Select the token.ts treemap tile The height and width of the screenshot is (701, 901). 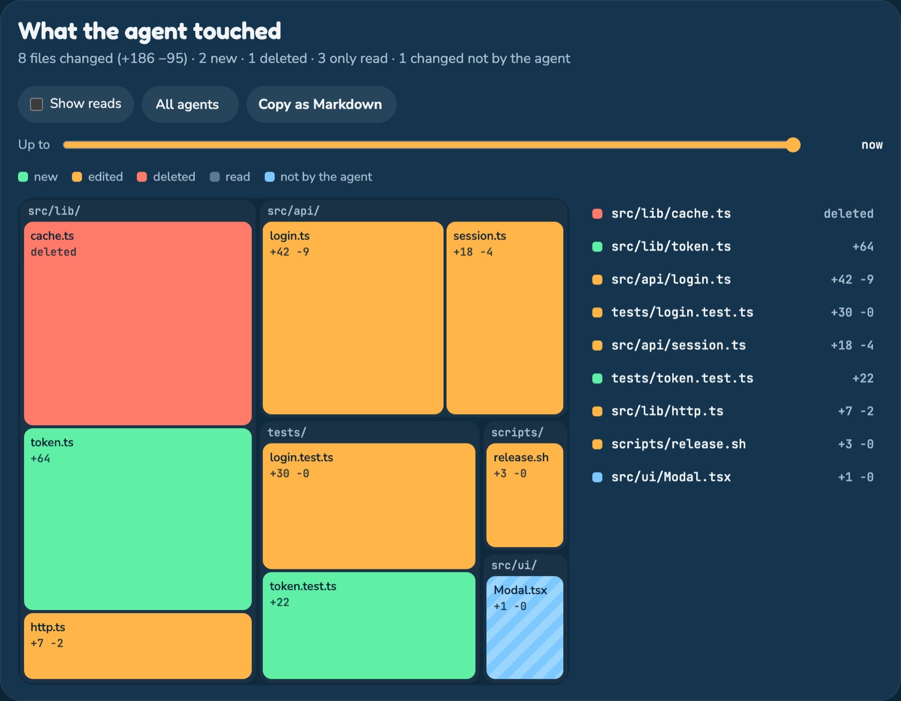coord(138,519)
